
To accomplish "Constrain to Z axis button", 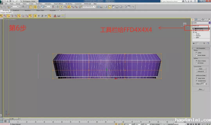I will tap(42, 16).
